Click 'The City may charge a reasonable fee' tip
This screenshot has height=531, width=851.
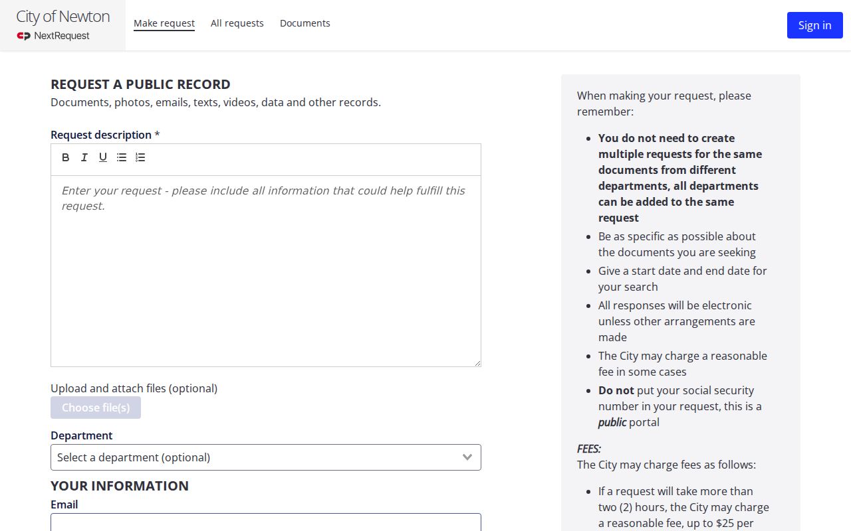[683, 364]
